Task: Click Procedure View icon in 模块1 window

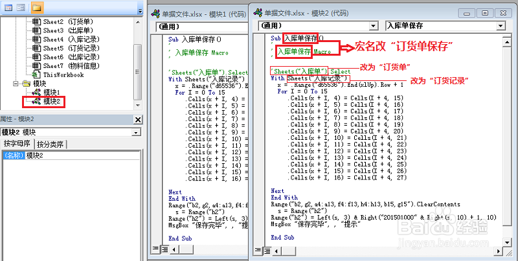Action: (154, 249)
